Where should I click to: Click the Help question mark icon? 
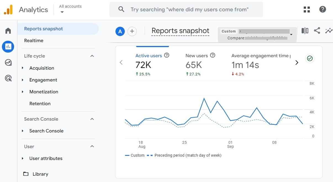coord(323,9)
